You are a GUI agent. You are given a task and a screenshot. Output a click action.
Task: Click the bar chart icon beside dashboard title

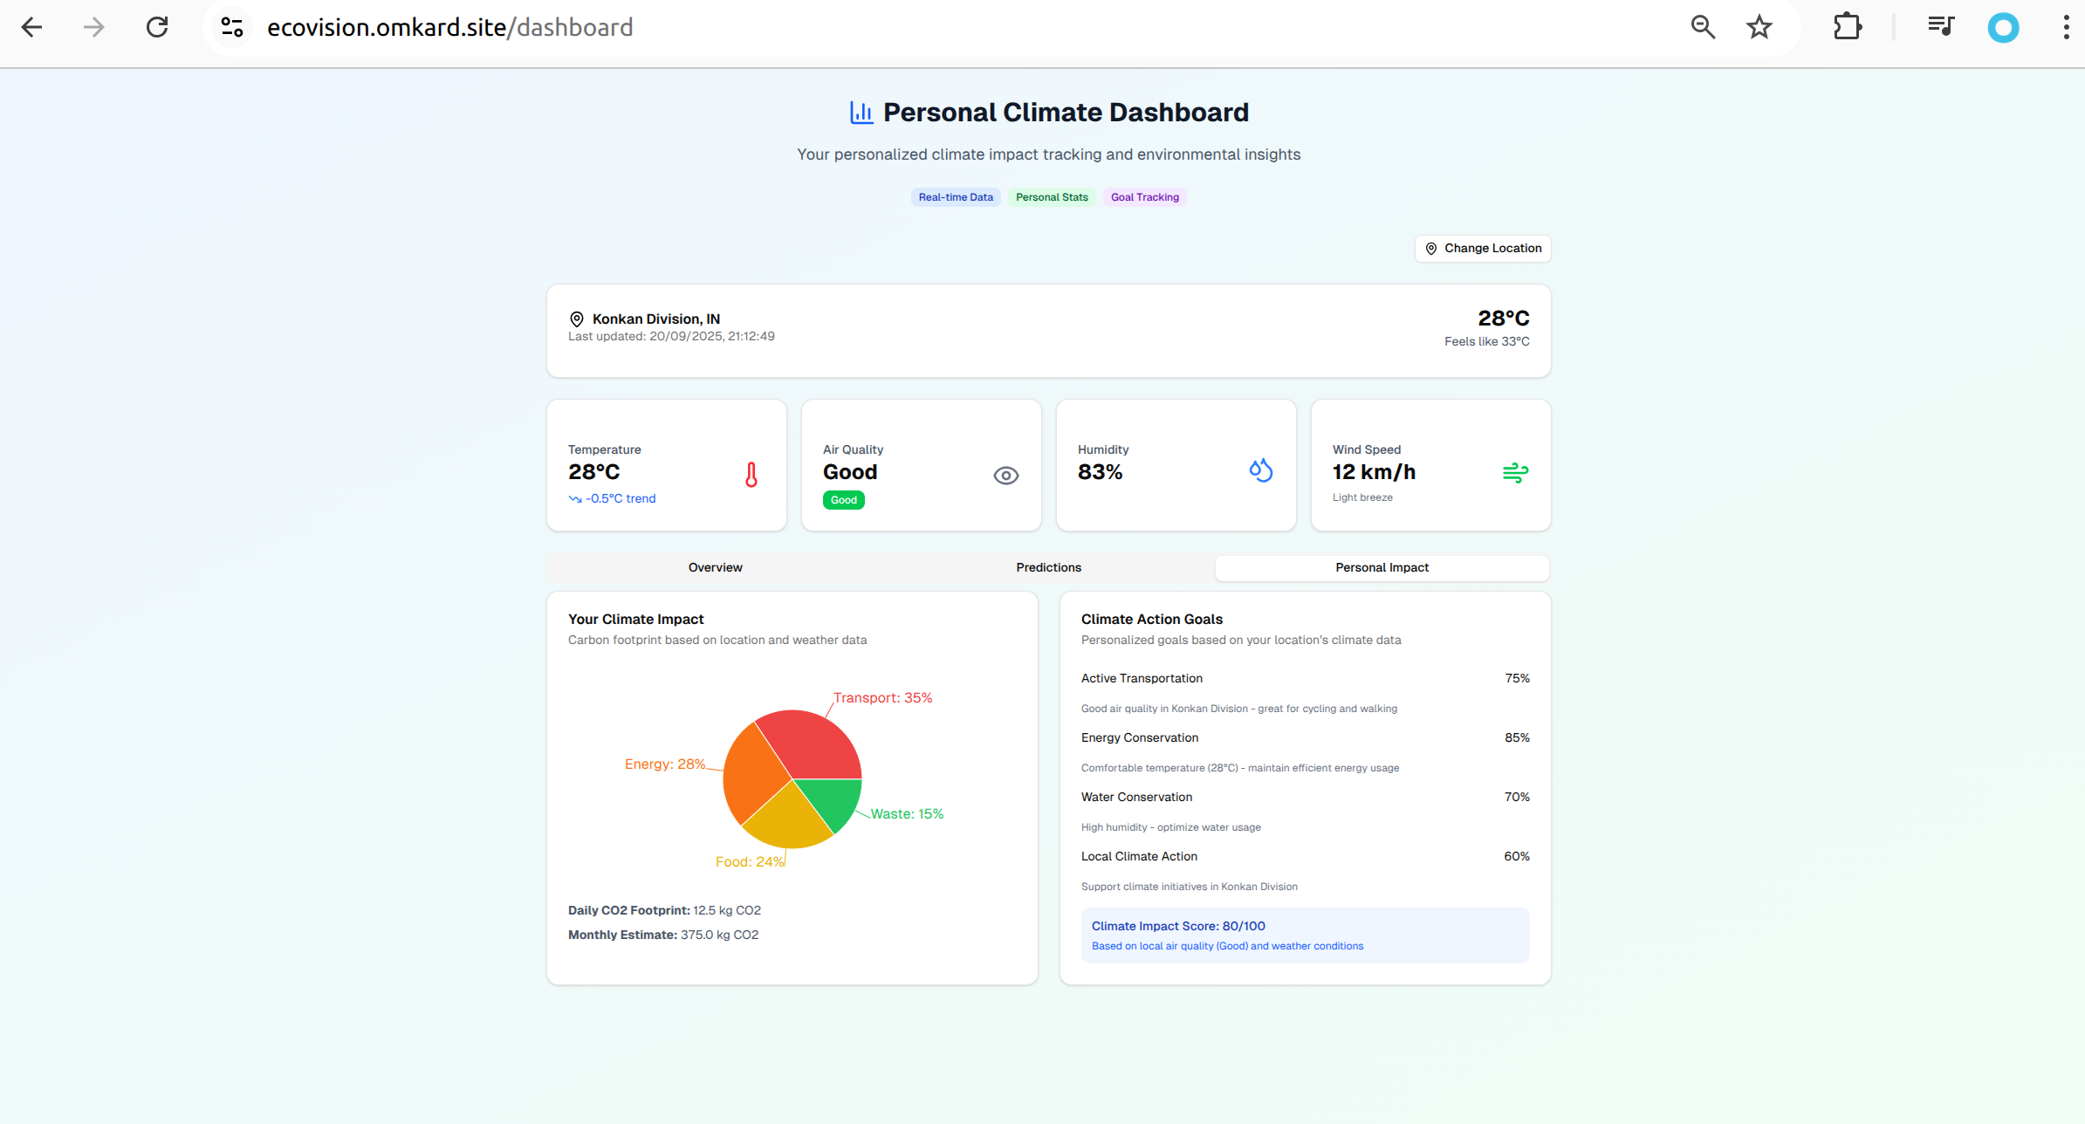(x=861, y=113)
